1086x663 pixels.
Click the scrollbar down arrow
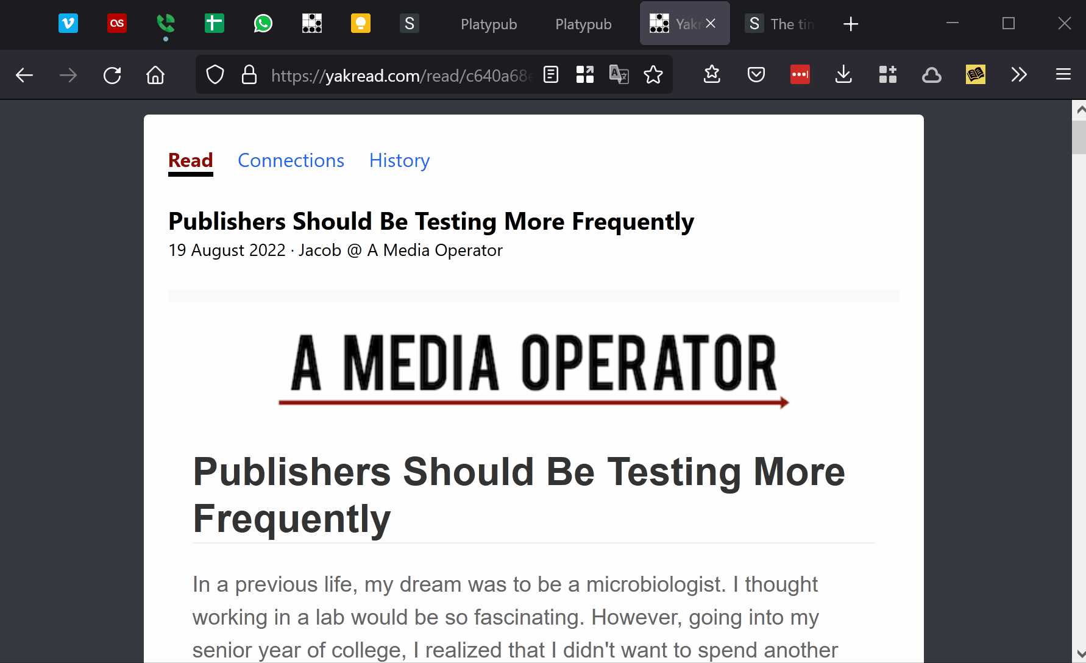point(1079,654)
